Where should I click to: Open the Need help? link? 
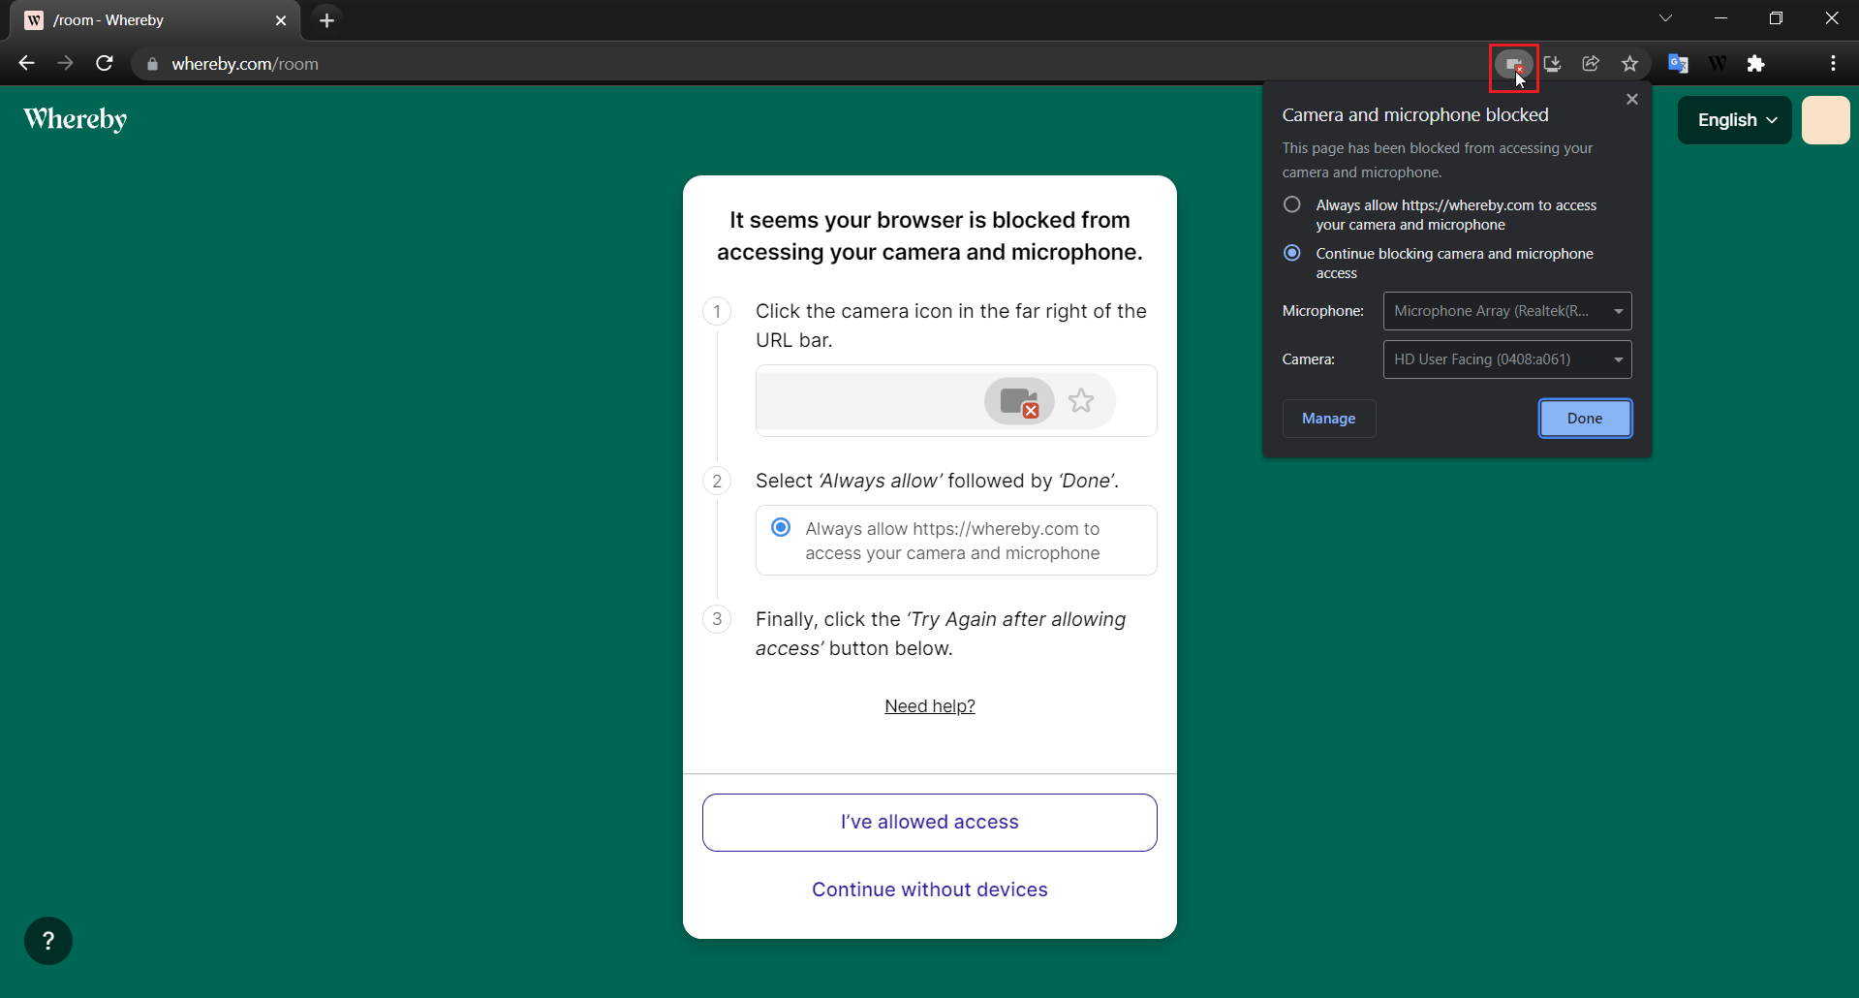pos(930,706)
